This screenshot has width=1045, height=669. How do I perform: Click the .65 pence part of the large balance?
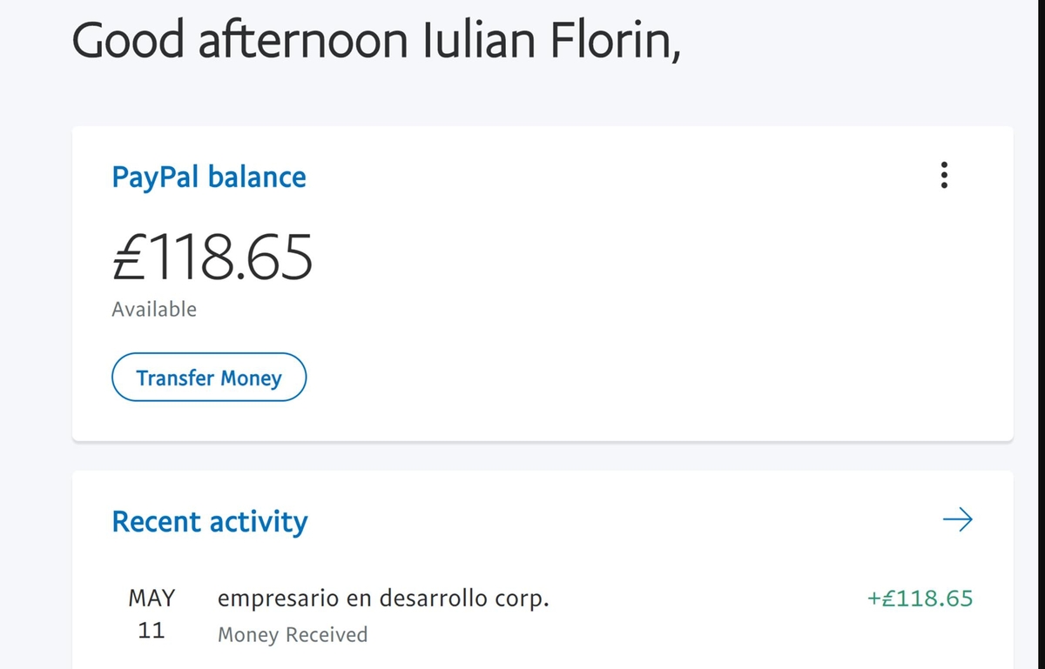coord(275,256)
